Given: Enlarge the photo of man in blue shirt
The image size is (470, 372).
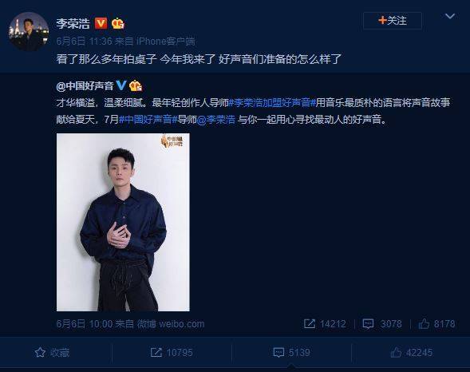Looking at the screenshot, I should point(123,222).
